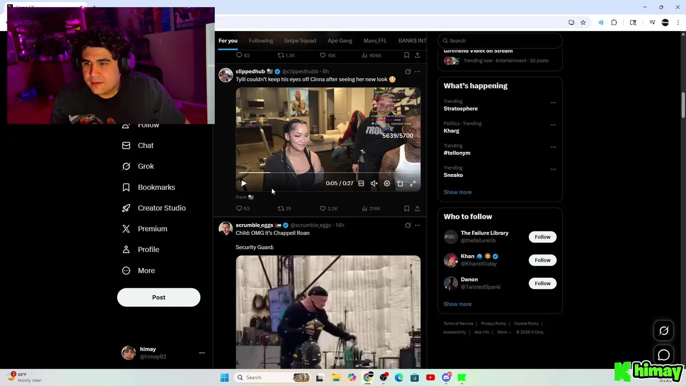The image size is (686, 386).
Task: Seek in the clippedhub video progress bar
Action: (328, 173)
